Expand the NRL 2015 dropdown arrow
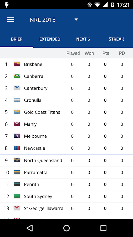Screen dimensions: 133x237 (x=76, y=19)
